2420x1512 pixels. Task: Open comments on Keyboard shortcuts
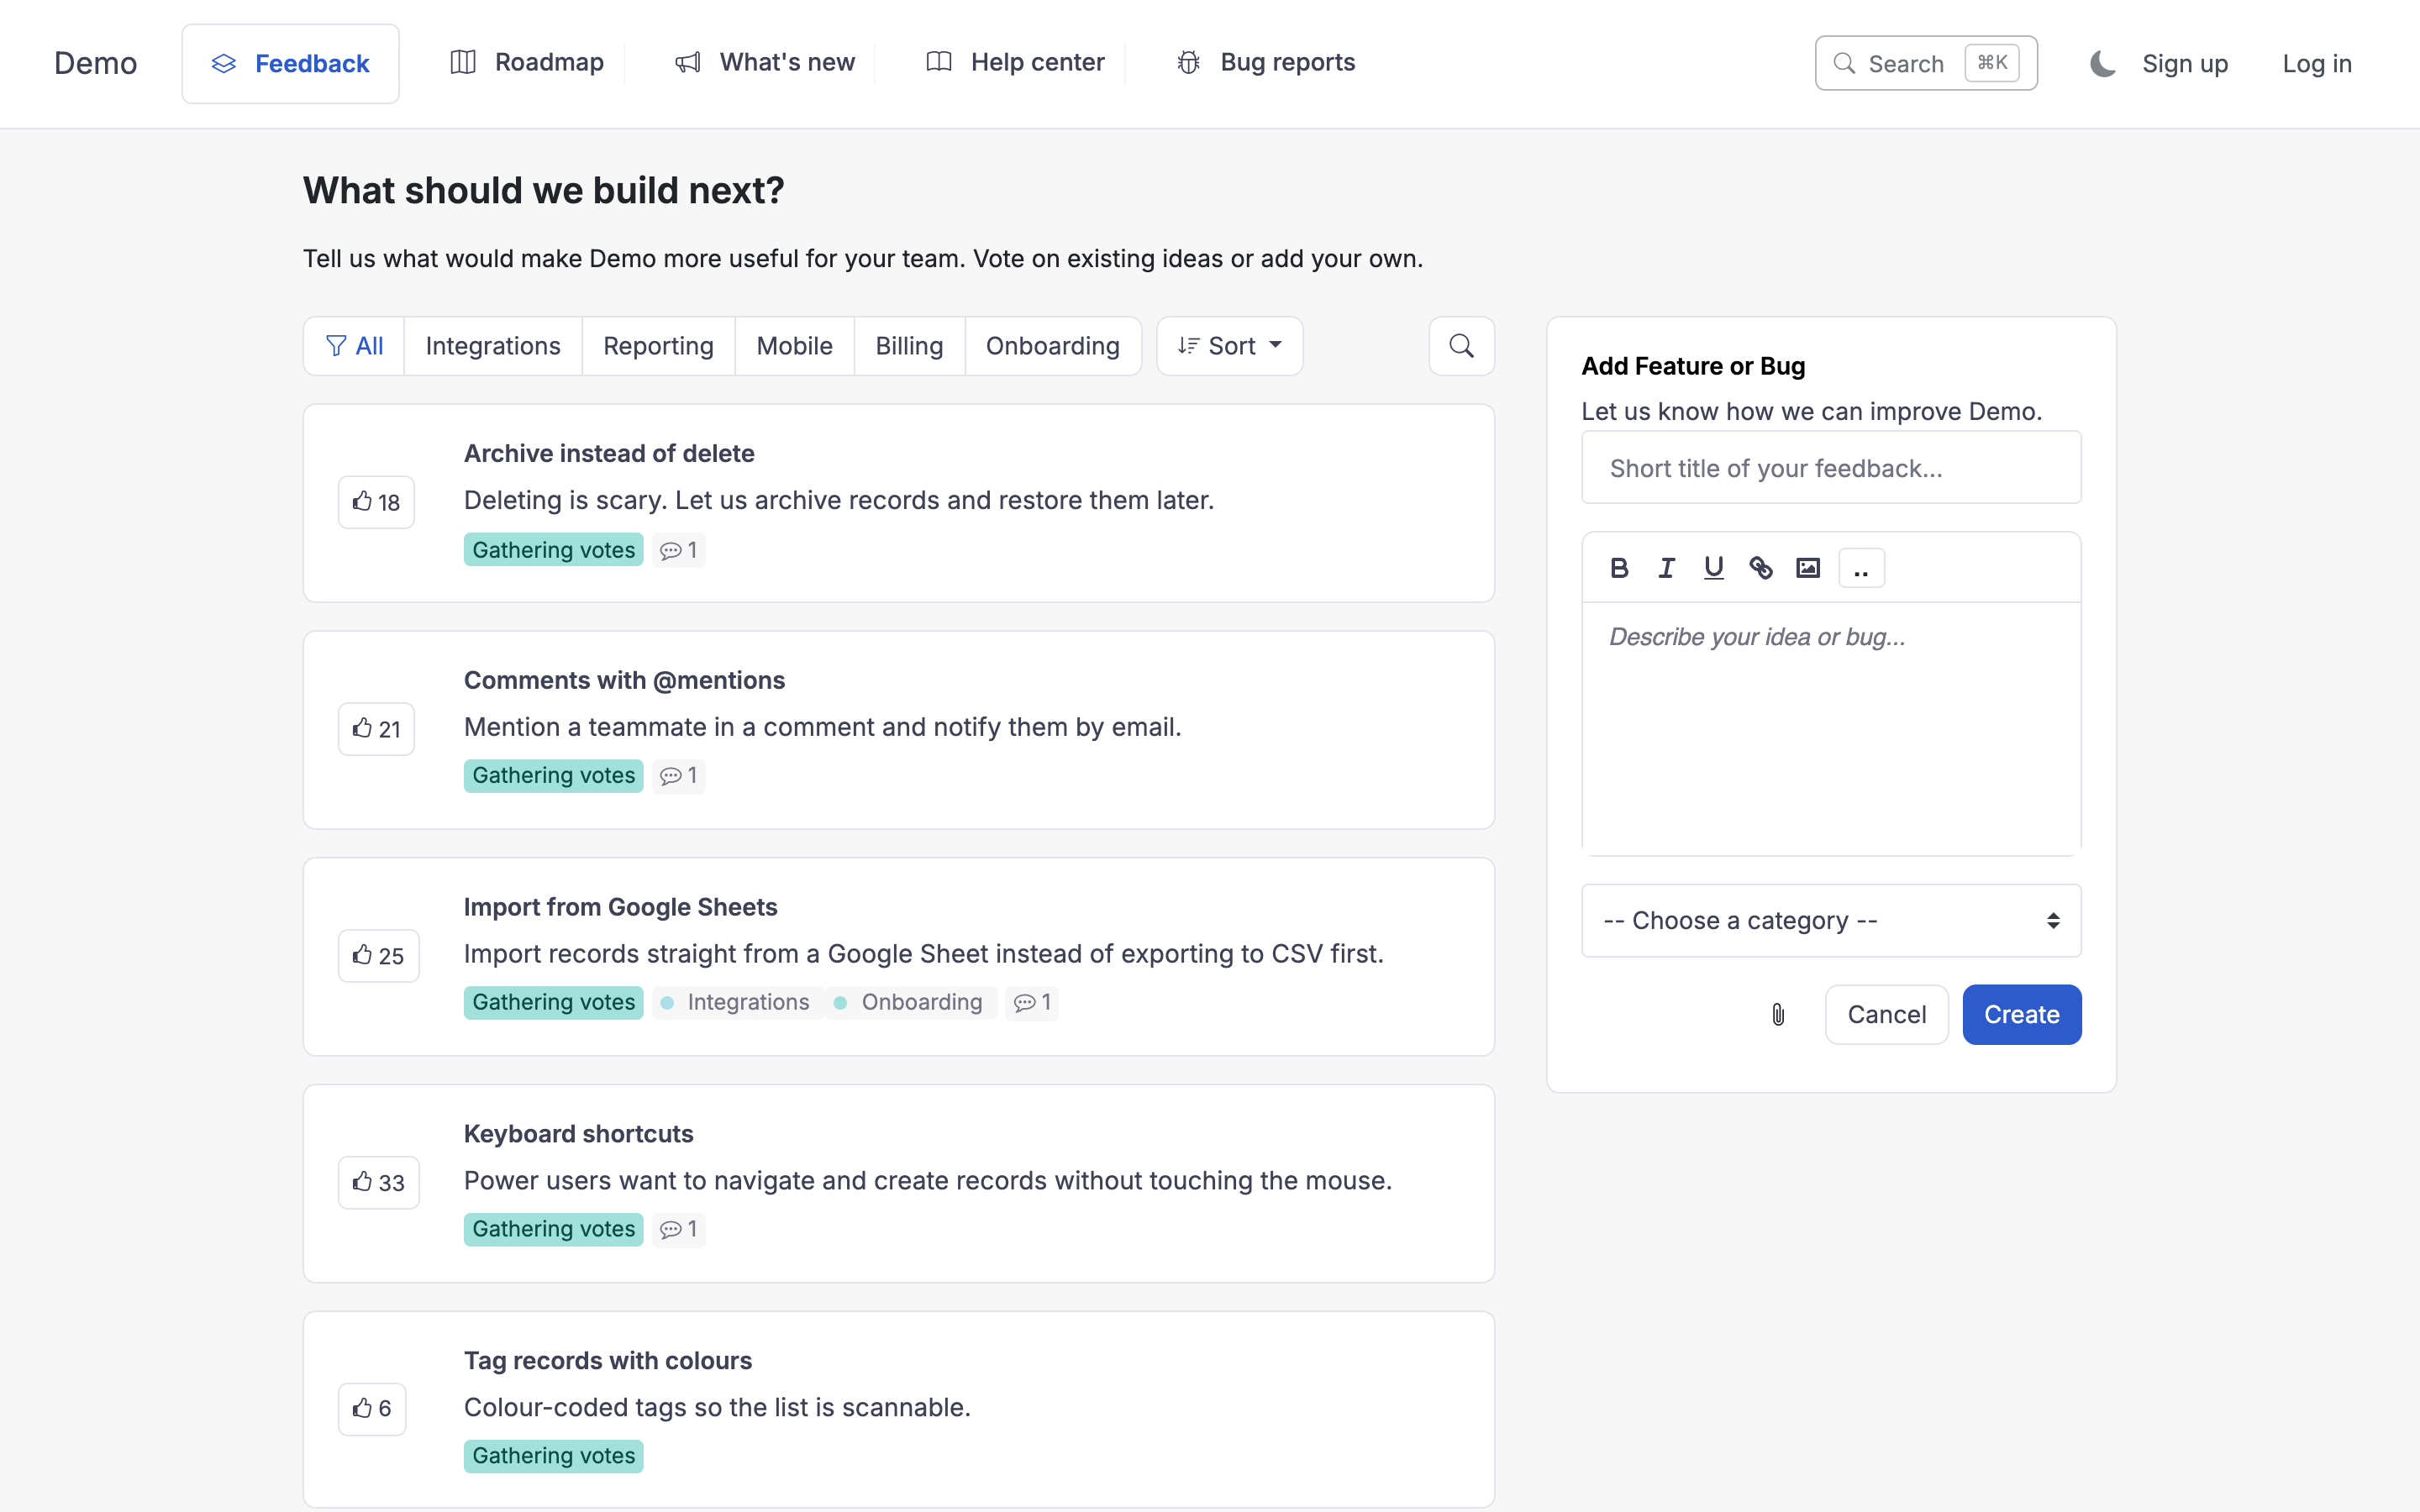(679, 1229)
